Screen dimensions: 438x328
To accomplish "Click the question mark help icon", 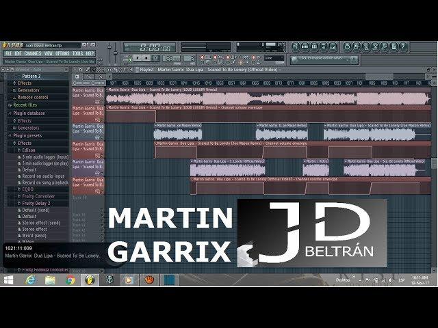I will [403, 46].
